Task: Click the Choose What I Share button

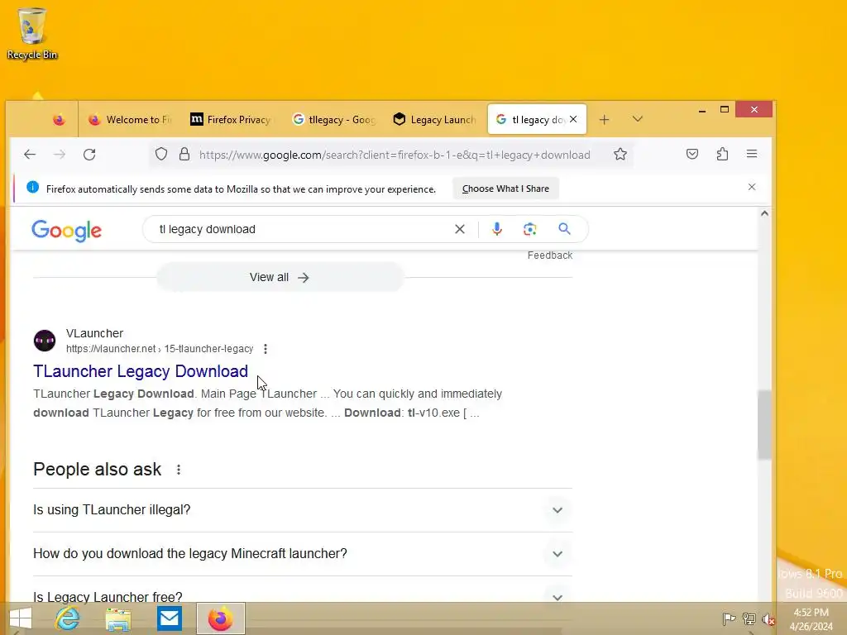Action: [x=505, y=189]
